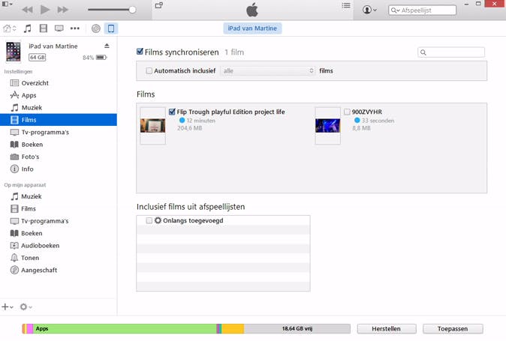Switch to the Music library icon
Viewport: 506px width, 341px height.
pos(28,28)
